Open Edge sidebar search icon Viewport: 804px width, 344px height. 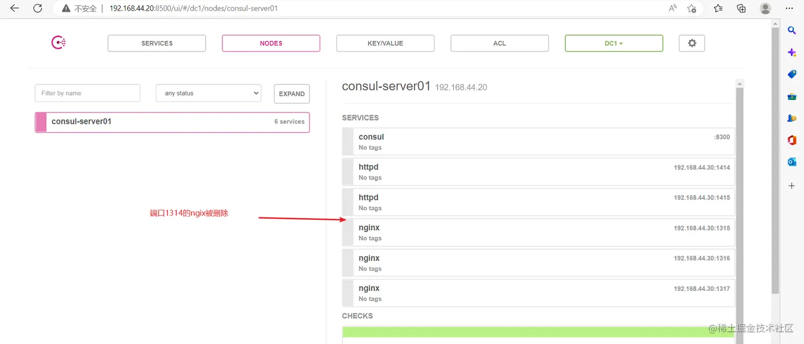(x=791, y=31)
